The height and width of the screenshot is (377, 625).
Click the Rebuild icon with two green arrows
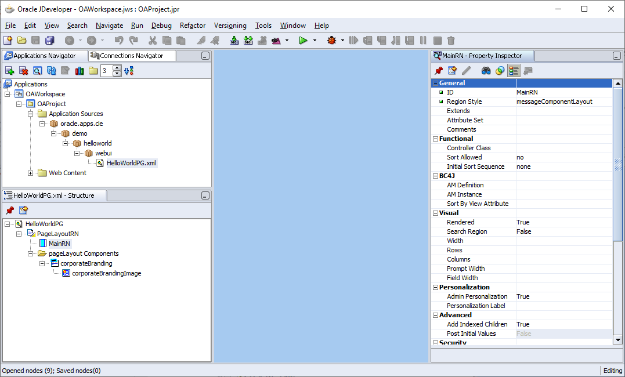[248, 40]
